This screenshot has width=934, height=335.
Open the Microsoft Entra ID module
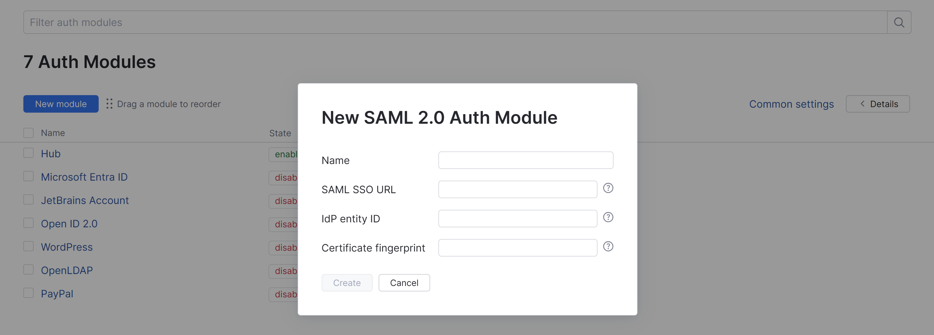pos(84,177)
